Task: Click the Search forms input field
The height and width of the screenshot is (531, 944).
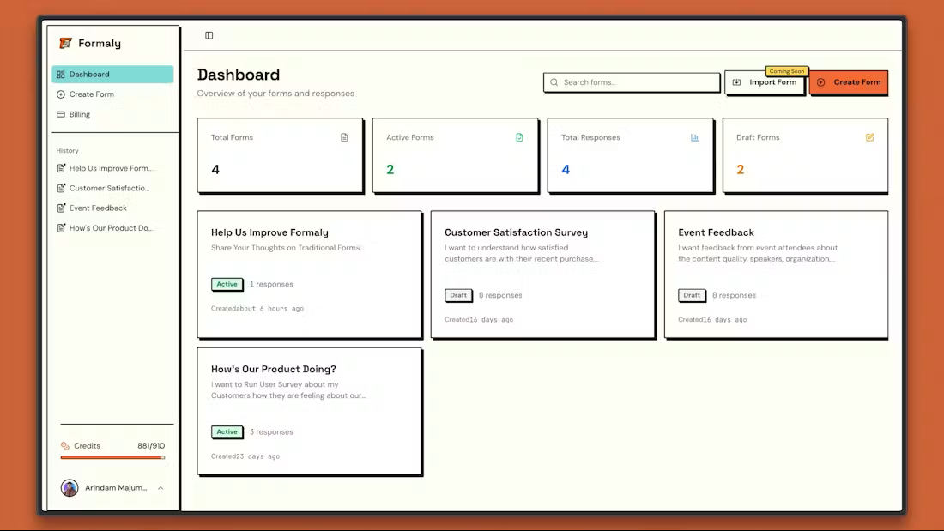Action: coord(632,82)
